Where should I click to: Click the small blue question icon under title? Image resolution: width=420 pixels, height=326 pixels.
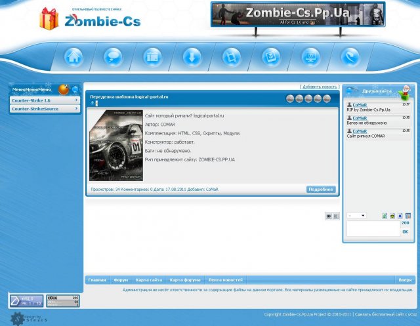coord(93,103)
